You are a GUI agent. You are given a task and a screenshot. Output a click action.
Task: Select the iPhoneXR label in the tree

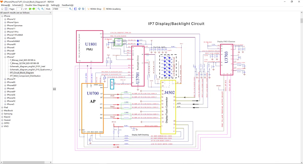click(11, 44)
